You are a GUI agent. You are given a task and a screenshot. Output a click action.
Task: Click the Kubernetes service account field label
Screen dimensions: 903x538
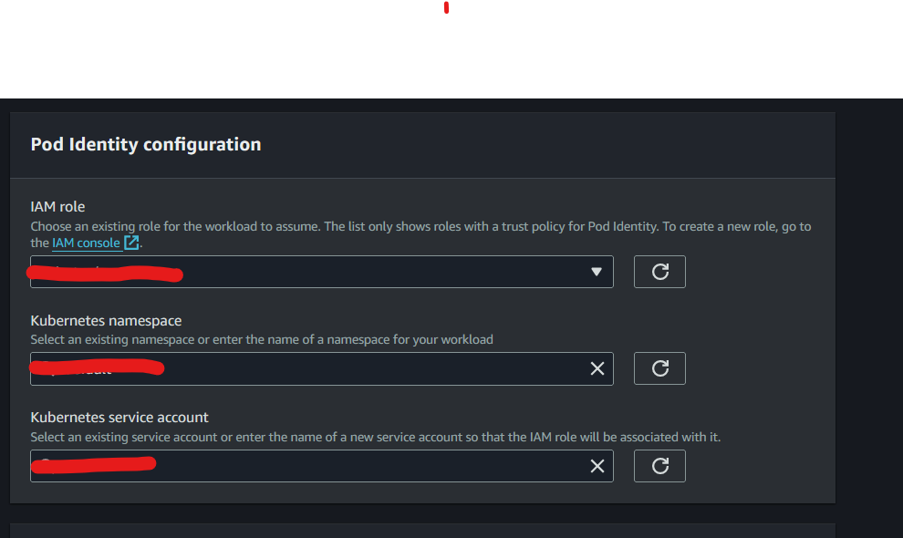coord(119,418)
